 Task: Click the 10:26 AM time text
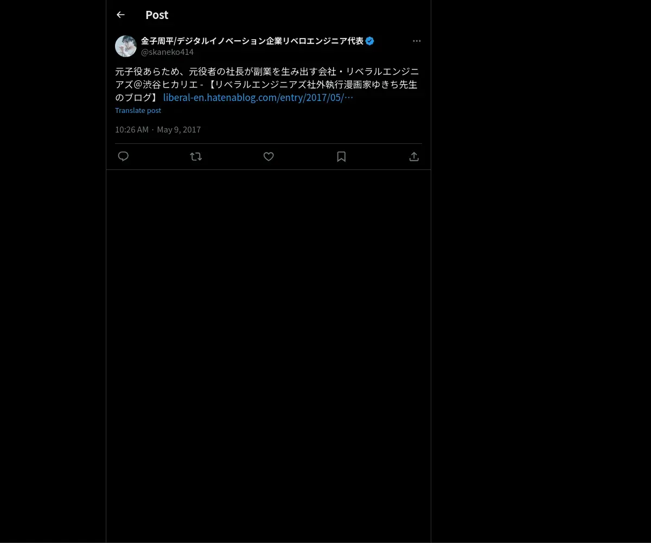pyautogui.click(x=132, y=129)
